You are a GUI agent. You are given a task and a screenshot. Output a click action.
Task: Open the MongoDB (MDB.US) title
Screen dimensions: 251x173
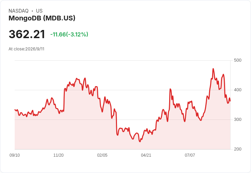tap(42, 18)
